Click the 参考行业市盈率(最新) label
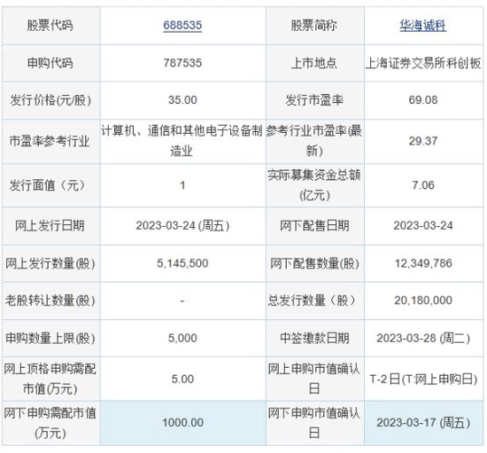This screenshot has height=453, width=487. (x=314, y=141)
